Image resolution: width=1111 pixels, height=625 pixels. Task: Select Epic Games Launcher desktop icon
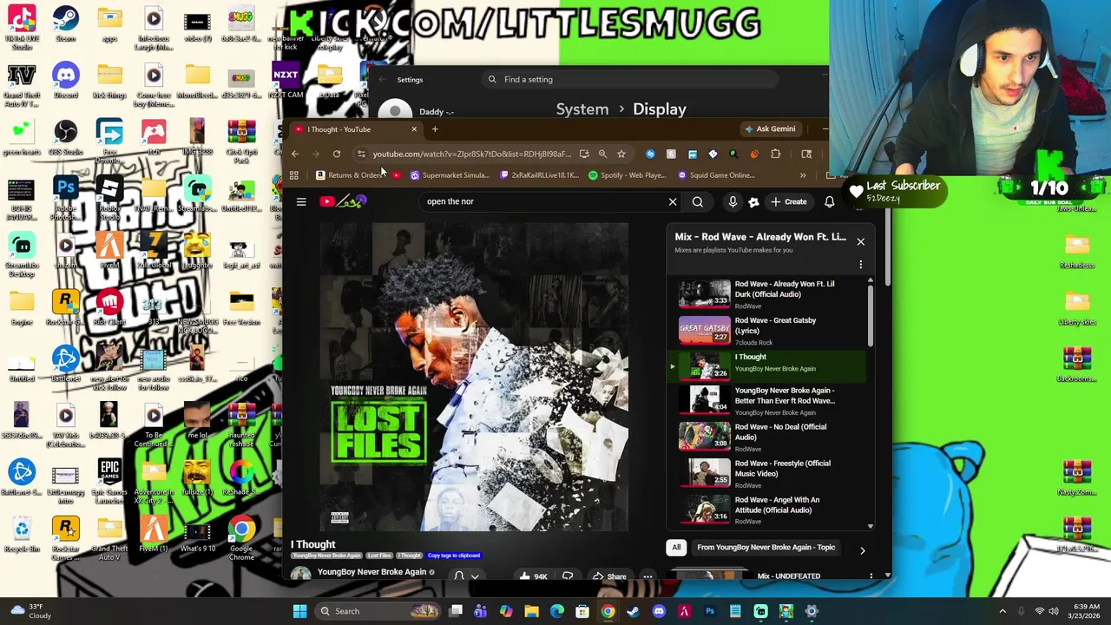coord(109,482)
